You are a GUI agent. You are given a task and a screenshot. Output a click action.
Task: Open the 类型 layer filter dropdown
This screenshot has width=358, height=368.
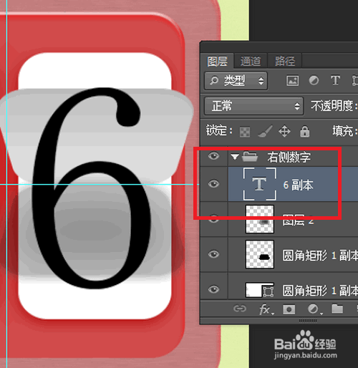236,81
